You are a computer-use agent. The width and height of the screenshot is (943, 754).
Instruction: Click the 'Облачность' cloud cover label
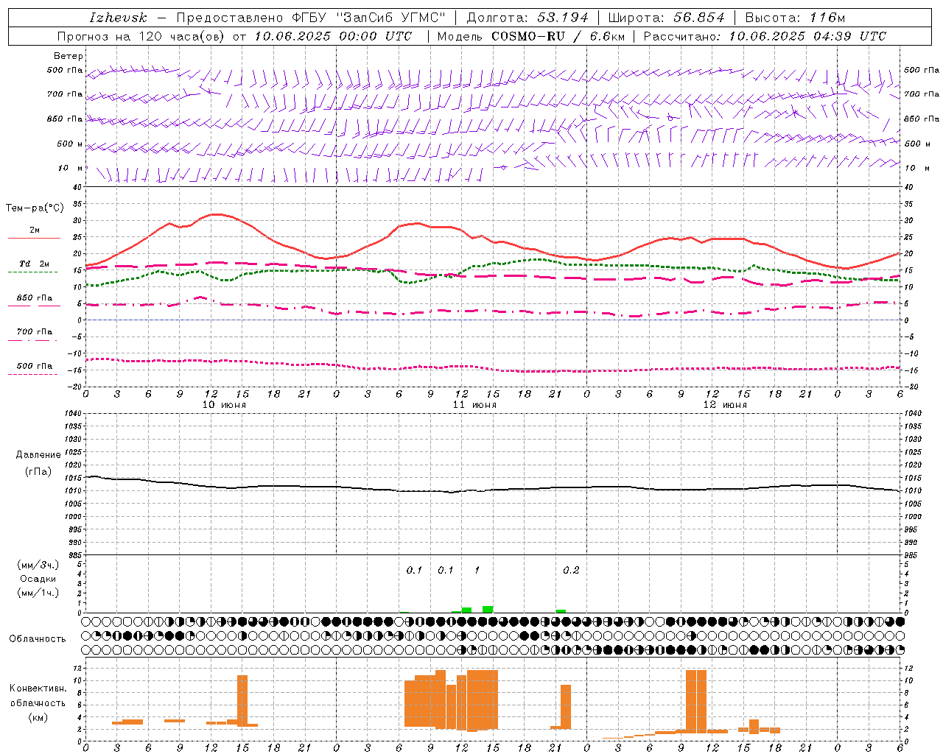coord(38,639)
